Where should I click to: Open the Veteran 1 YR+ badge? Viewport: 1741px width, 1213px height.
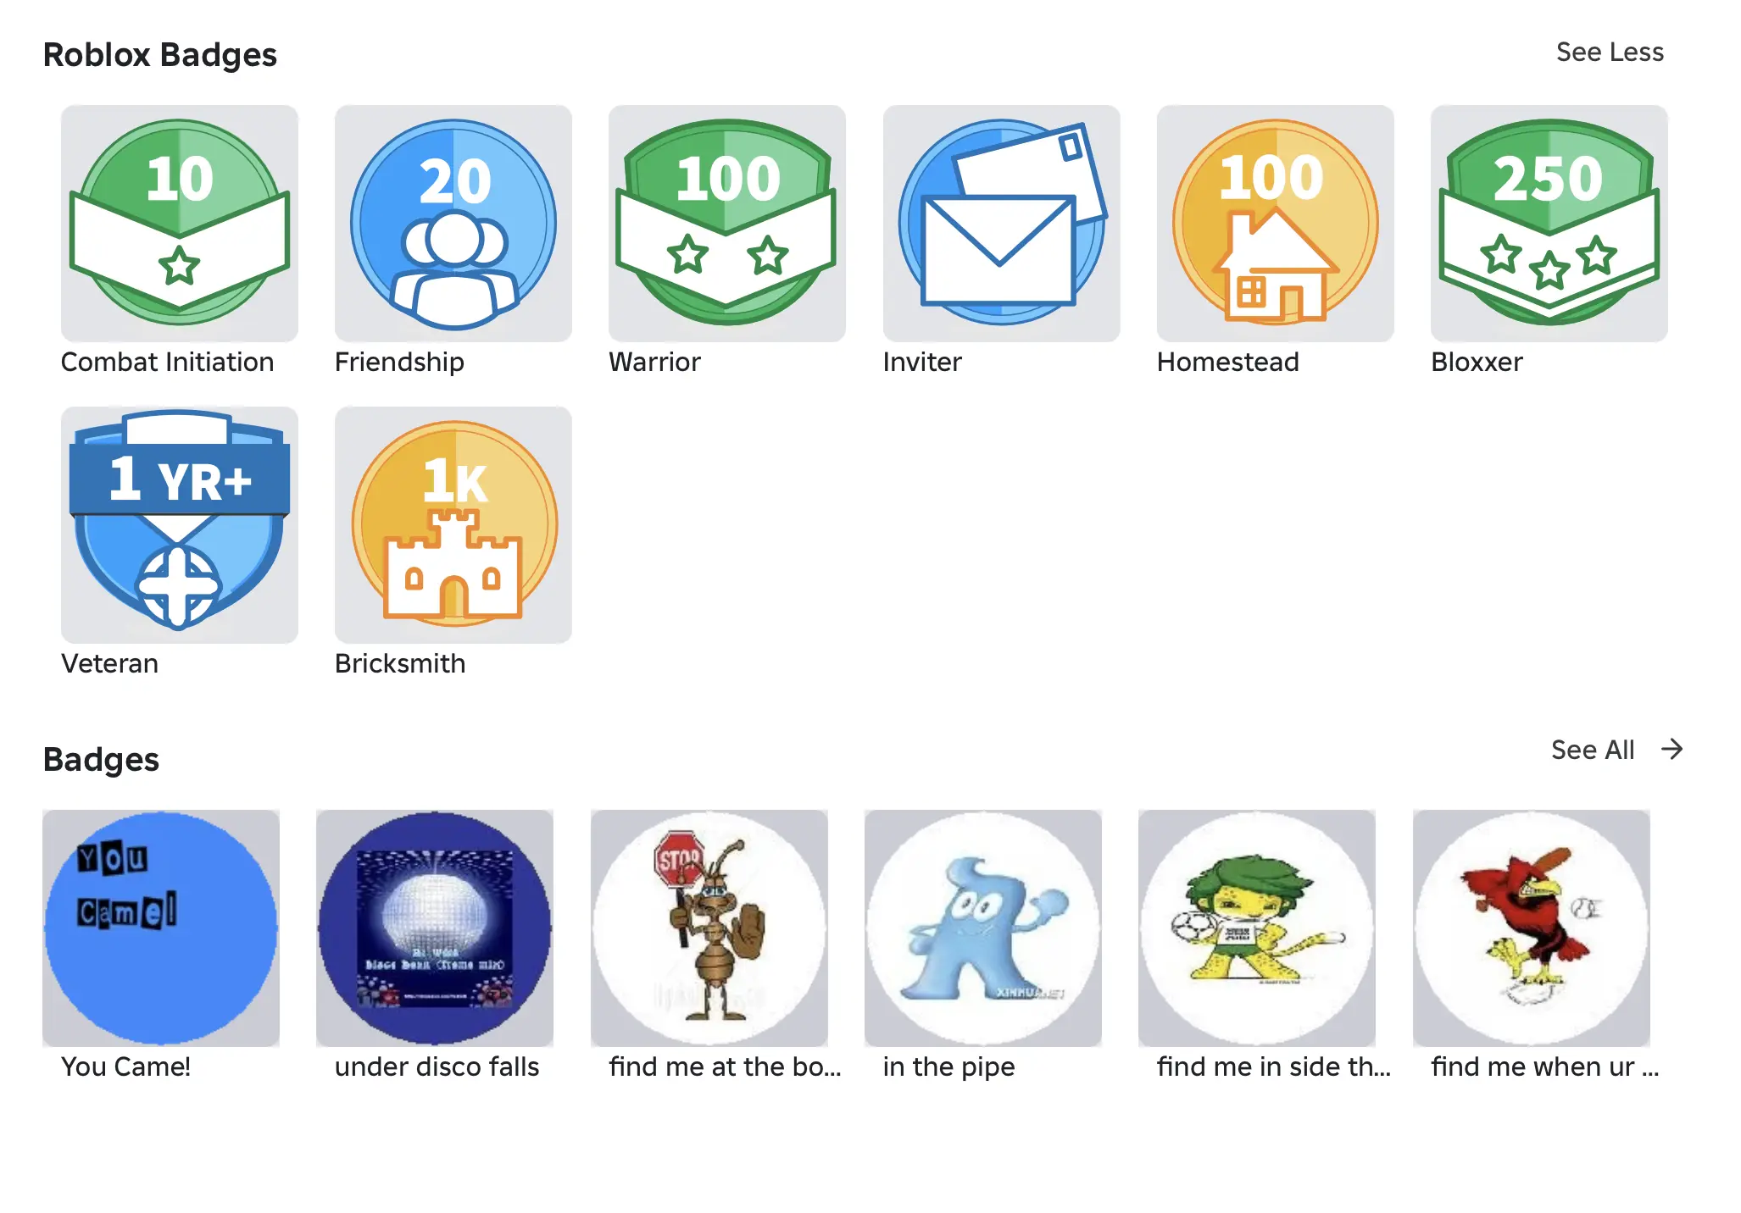click(x=179, y=524)
